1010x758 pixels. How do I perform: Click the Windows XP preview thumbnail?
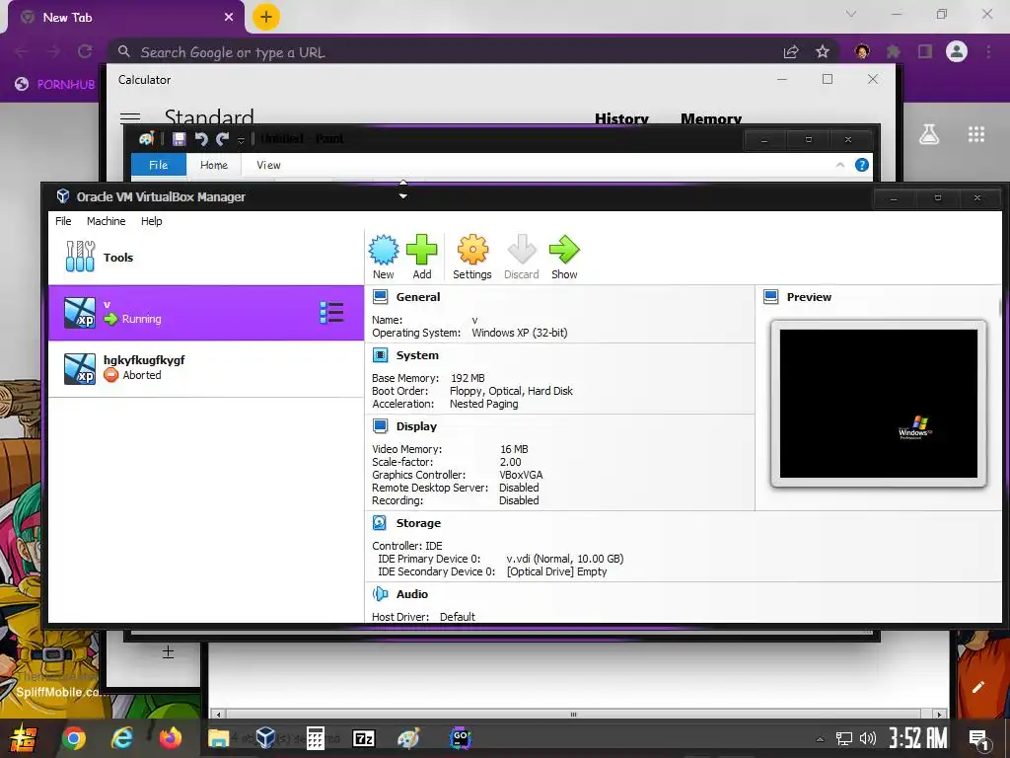point(879,404)
